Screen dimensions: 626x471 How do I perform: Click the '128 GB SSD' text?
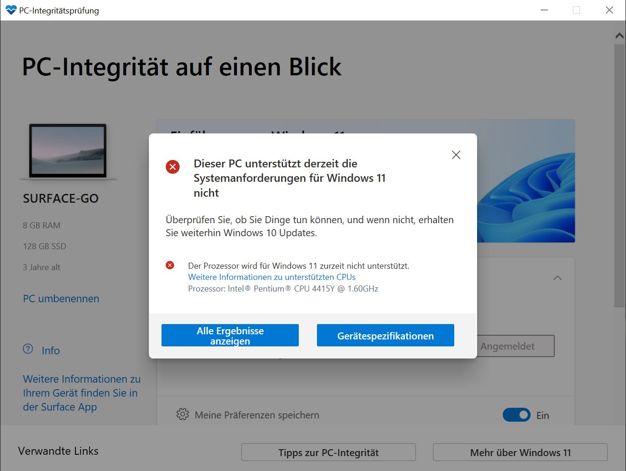click(x=45, y=246)
